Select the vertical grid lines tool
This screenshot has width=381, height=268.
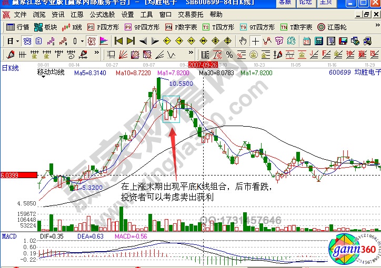(x=22, y=55)
